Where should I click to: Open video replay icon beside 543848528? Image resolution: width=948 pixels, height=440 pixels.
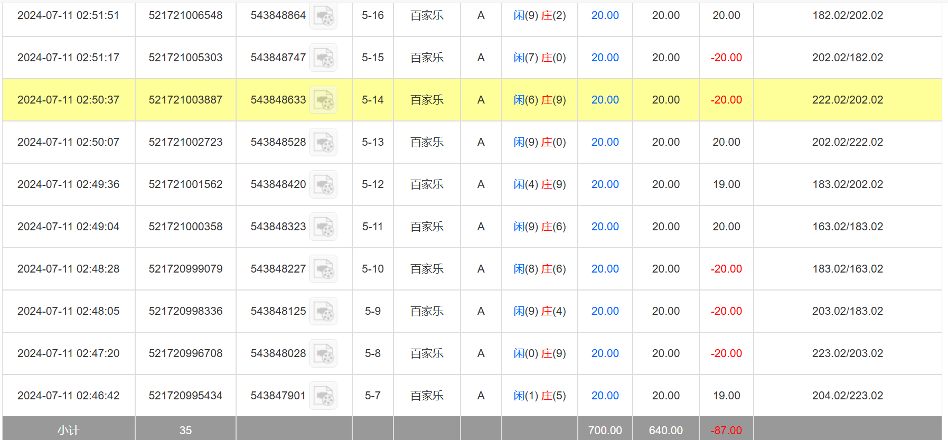pyautogui.click(x=323, y=143)
